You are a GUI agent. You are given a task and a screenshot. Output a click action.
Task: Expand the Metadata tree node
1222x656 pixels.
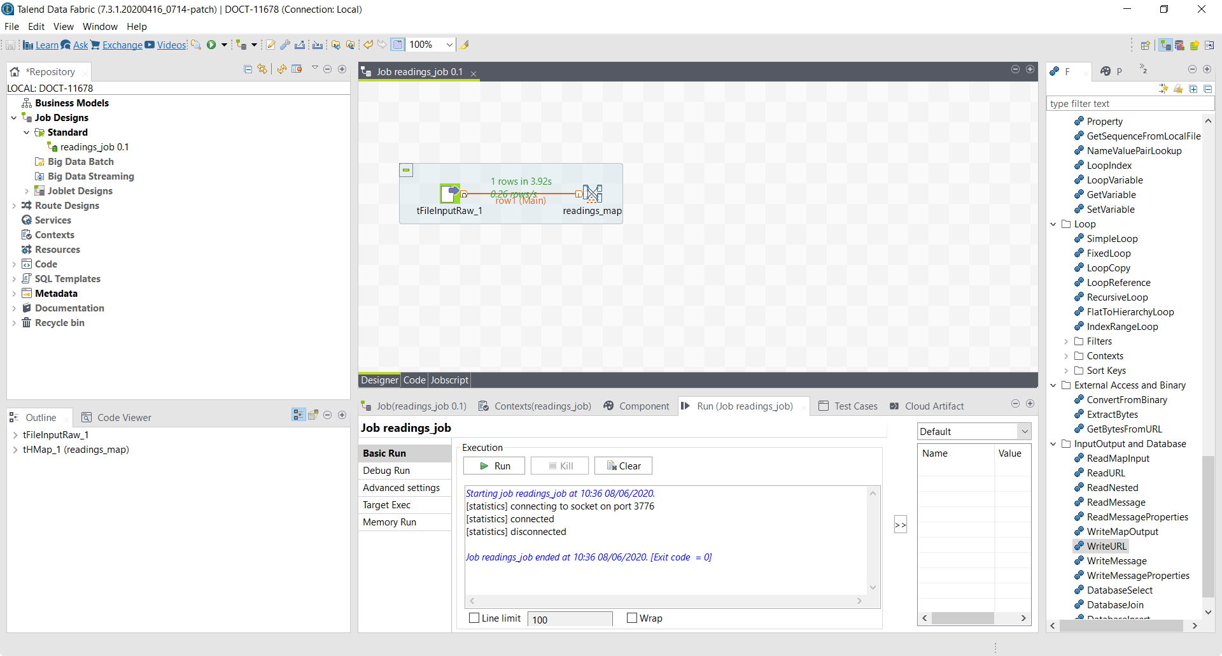(x=14, y=294)
